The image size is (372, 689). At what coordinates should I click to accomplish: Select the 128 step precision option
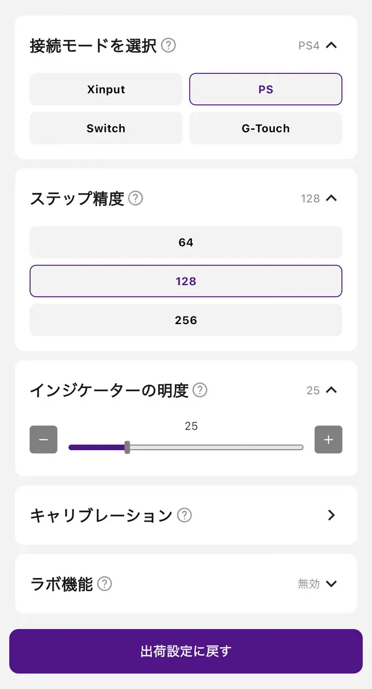186,281
